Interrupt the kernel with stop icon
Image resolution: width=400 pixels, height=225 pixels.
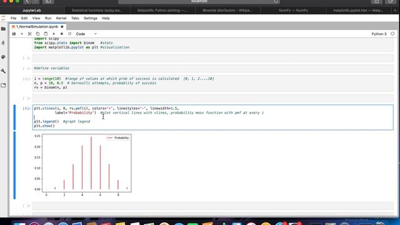pyautogui.click(x=61, y=34)
